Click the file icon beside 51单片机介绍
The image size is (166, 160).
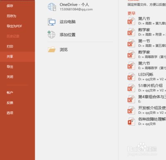click(131, 88)
